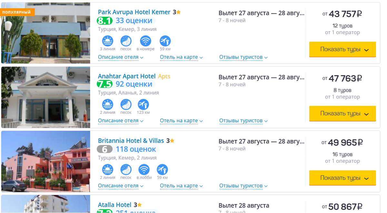Click the sand beach icon for Park Avrupa
This screenshot has height=213, width=387.
[126, 41]
